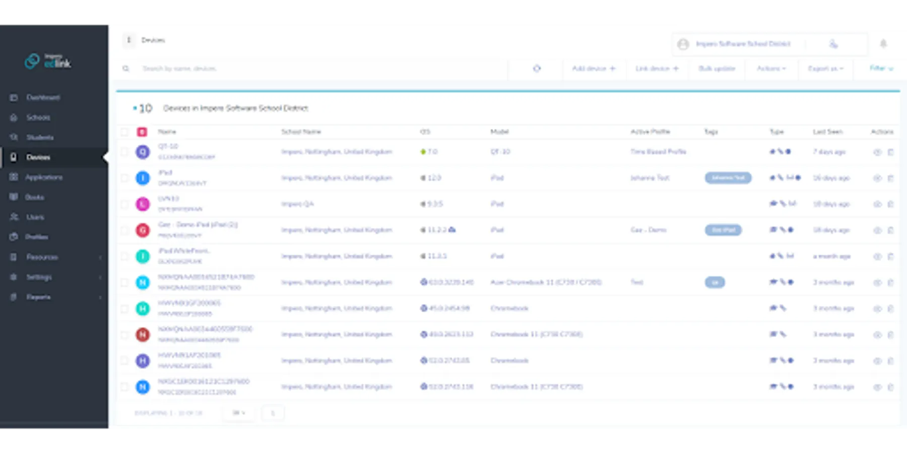Click the Q avatar for device QT-10

pyautogui.click(x=143, y=152)
